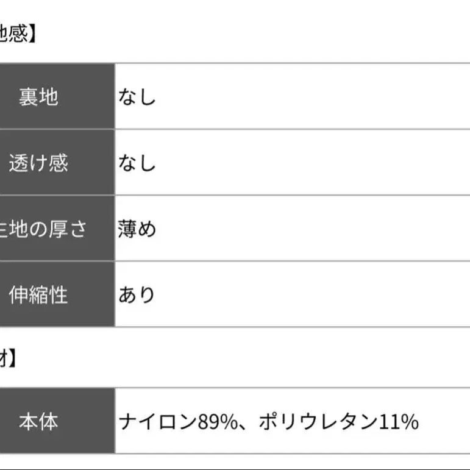This screenshot has height=470, width=470.
Task: Click the 伸縮性 header cell
Action: 38,295
